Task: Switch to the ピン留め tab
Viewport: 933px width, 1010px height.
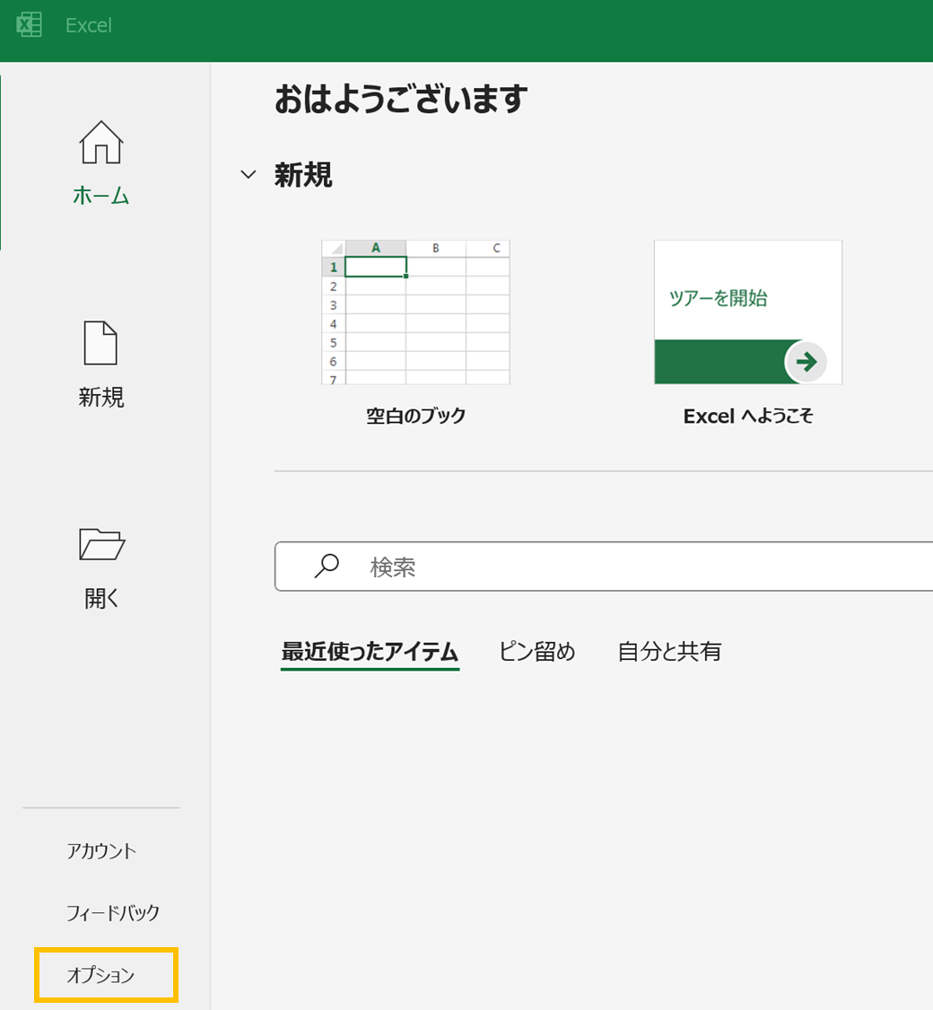Action: tap(537, 652)
